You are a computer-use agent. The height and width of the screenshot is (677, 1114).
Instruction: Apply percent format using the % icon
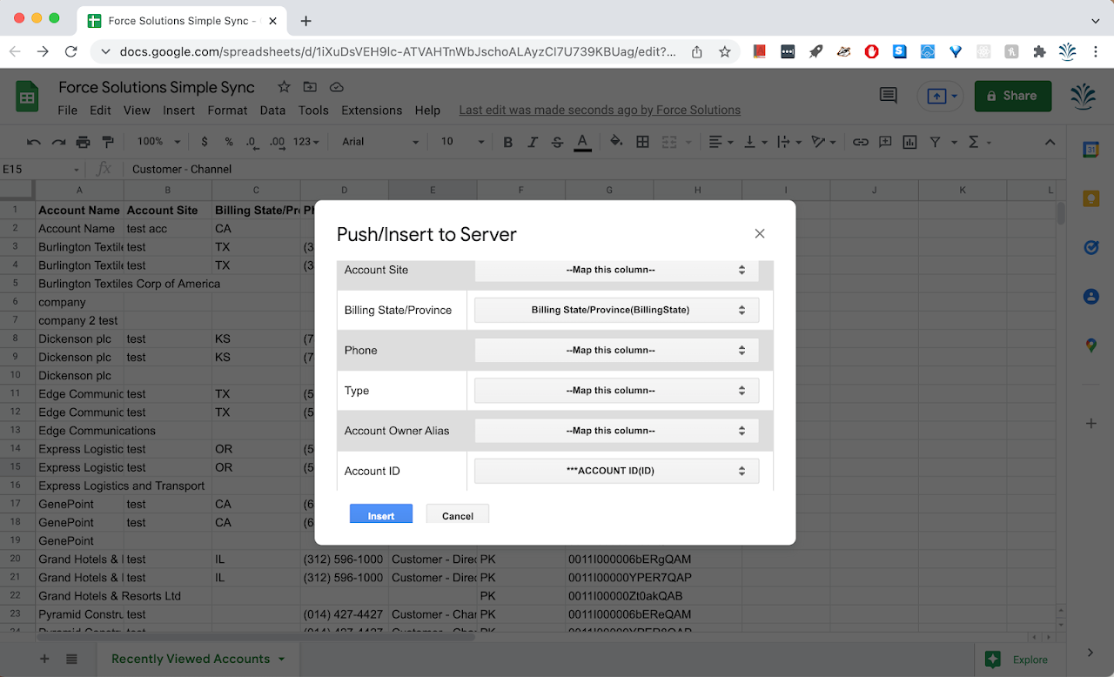(229, 142)
